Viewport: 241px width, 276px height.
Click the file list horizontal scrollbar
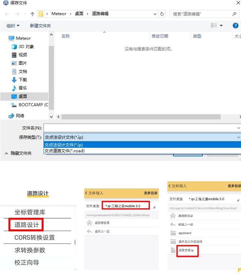point(141,117)
